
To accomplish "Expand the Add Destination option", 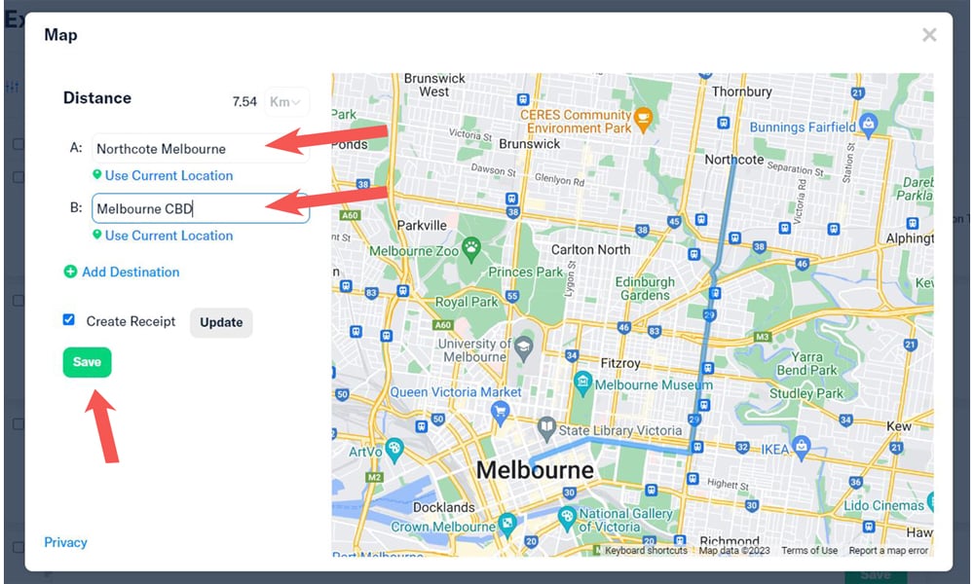I will [x=121, y=273].
